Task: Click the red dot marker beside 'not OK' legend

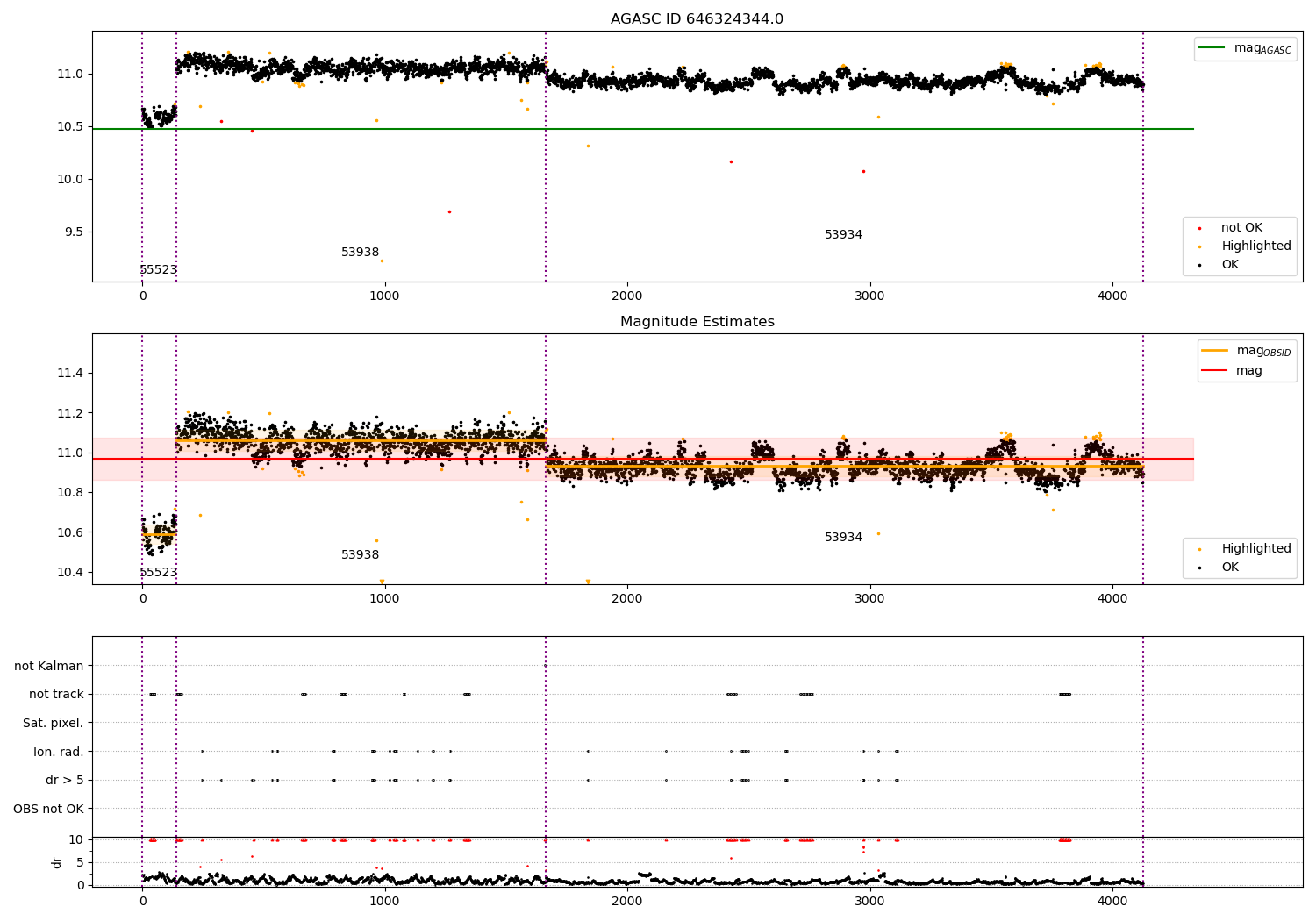Action: point(1199,228)
